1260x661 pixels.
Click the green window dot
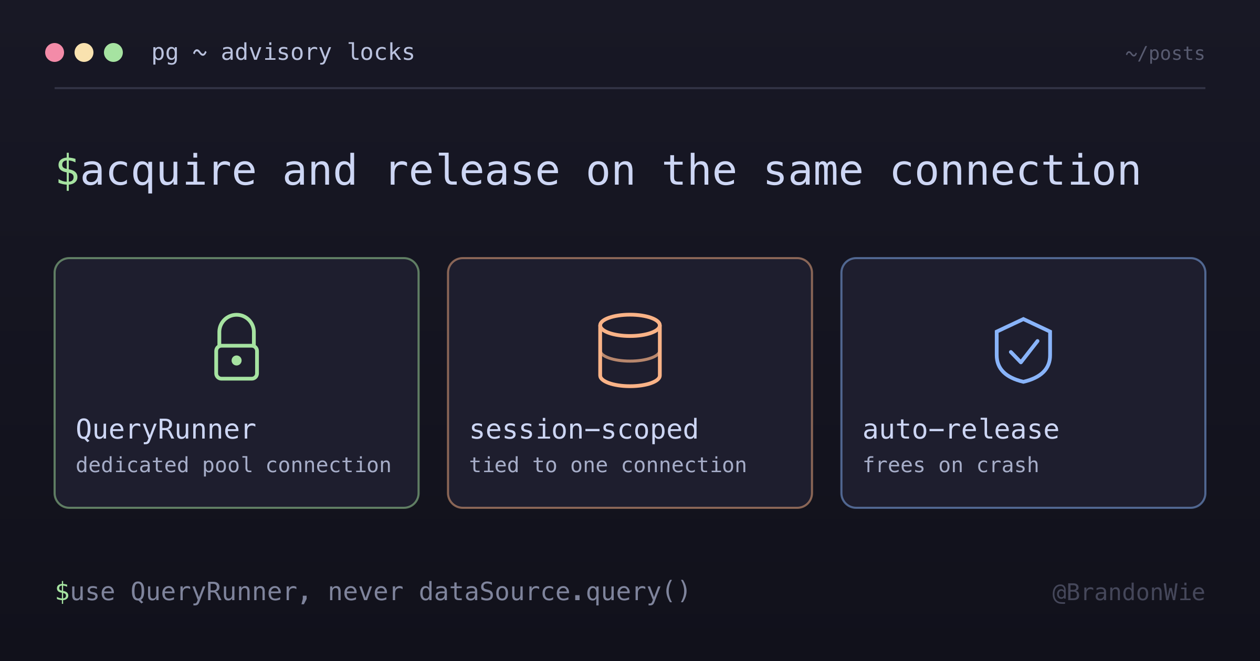click(113, 52)
